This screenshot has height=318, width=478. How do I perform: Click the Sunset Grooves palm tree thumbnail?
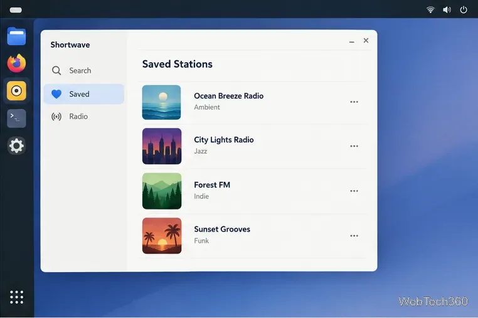[x=162, y=236]
